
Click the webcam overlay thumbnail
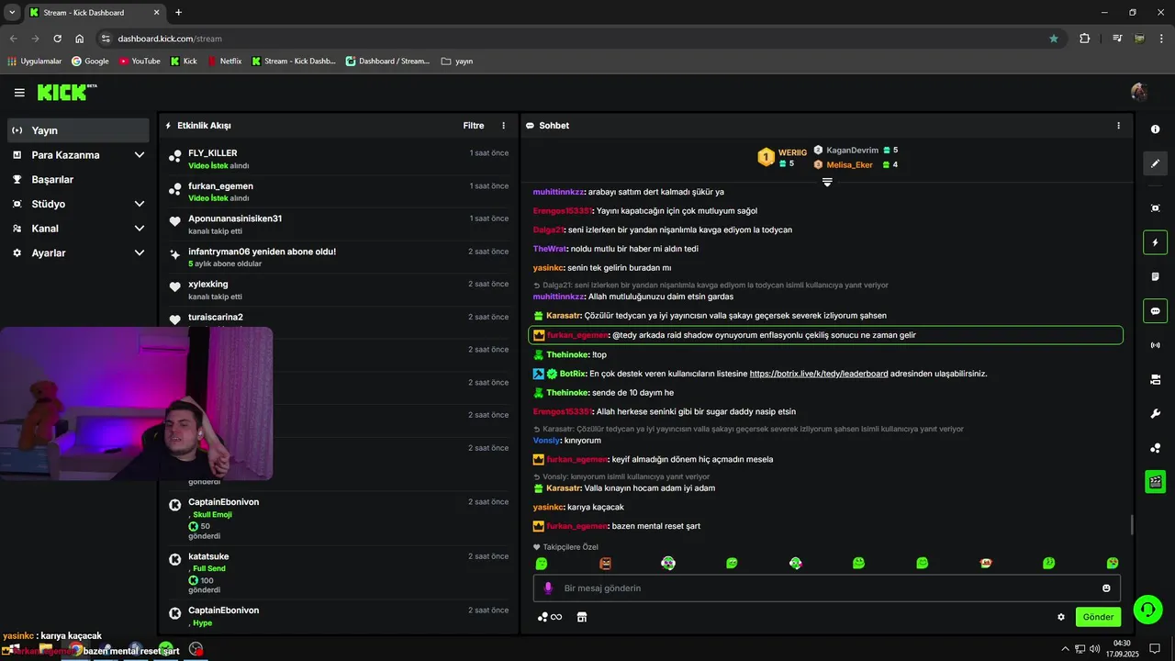(x=136, y=404)
